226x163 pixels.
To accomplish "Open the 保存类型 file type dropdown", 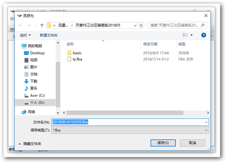I will 130,130.
